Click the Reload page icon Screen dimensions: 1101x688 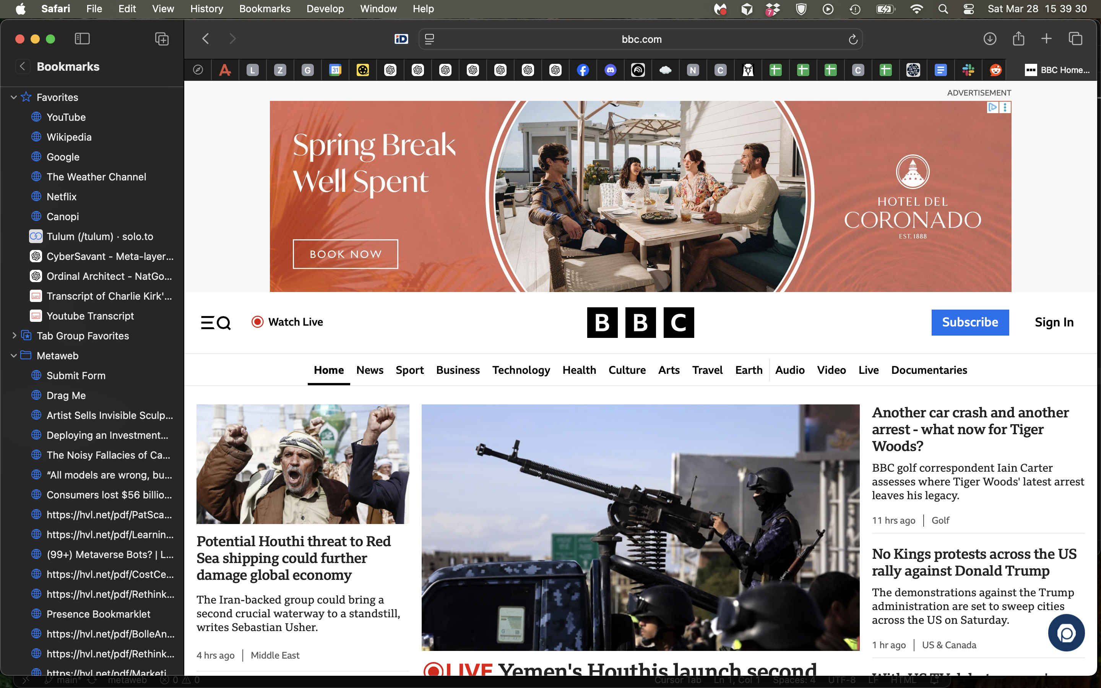point(852,39)
